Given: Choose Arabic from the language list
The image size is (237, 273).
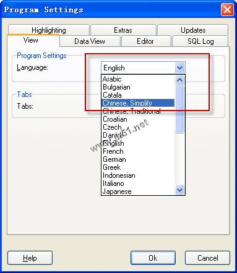Looking at the screenshot, I should click(x=138, y=79).
